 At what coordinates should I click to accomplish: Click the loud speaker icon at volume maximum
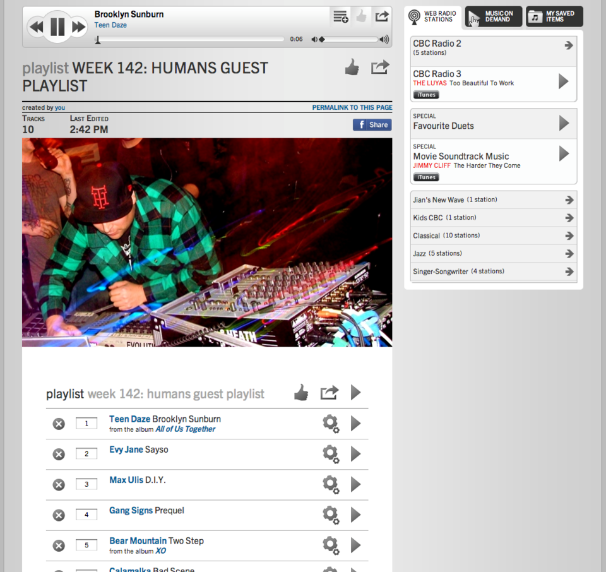pyautogui.click(x=384, y=39)
